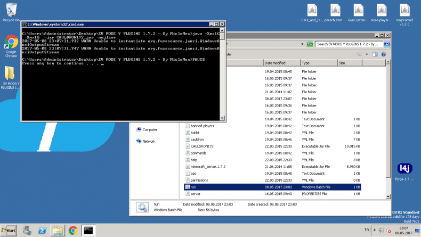The width and height of the screenshot is (421, 237).
Task: Click the TR language indicator in tray
Action: [367, 230]
